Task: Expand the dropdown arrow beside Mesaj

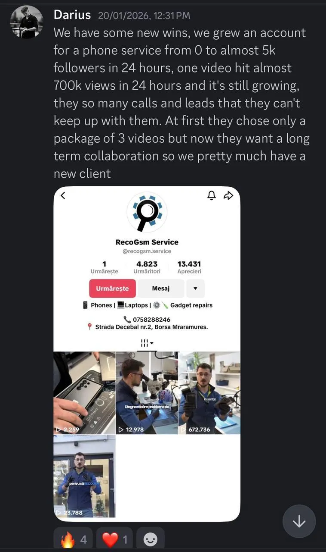Action: 195,289
